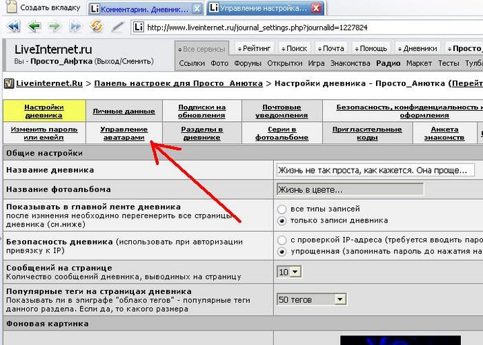Click the rewind double-arrow navigation icon
This screenshot has height=345, width=483.
(14, 27)
